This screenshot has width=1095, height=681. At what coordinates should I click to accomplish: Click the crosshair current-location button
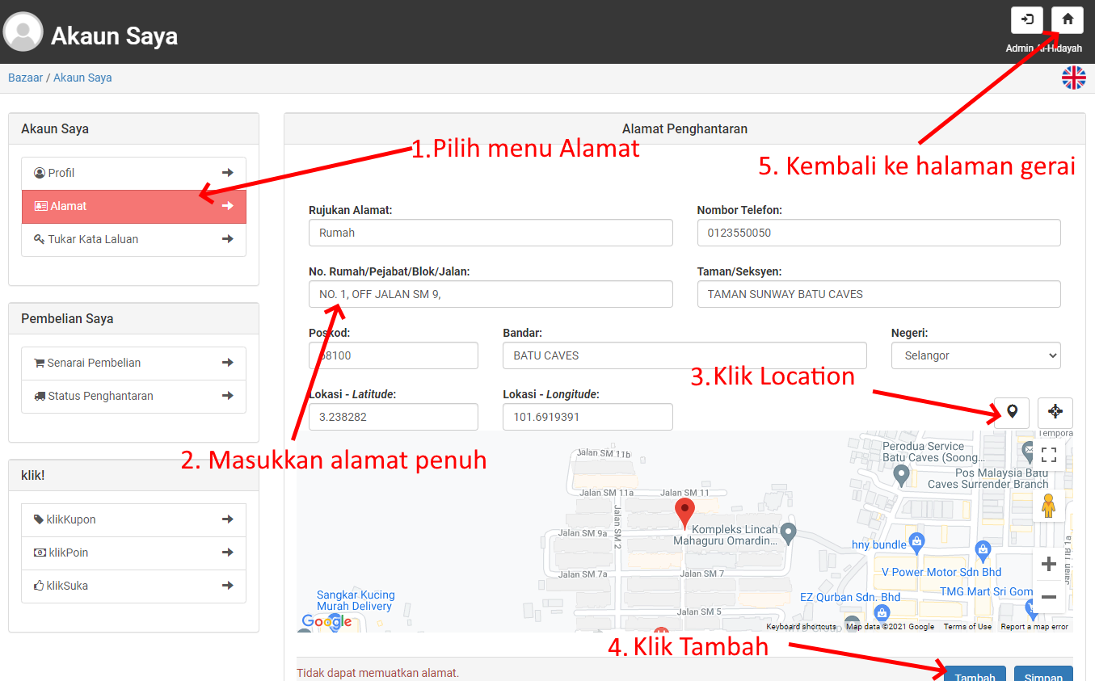point(1055,412)
